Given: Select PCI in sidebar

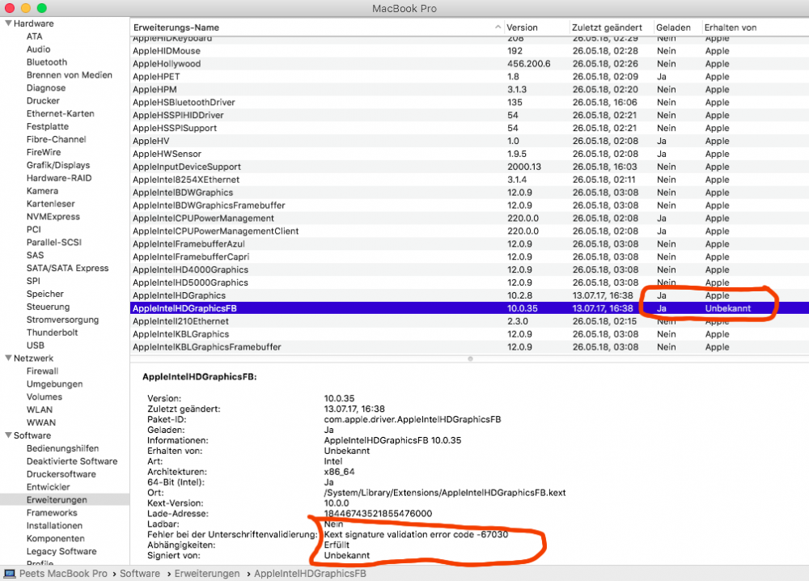Looking at the screenshot, I should pyautogui.click(x=33, y=230).
